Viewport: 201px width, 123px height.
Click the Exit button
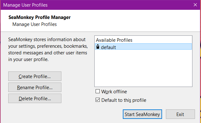pos(180,114)
